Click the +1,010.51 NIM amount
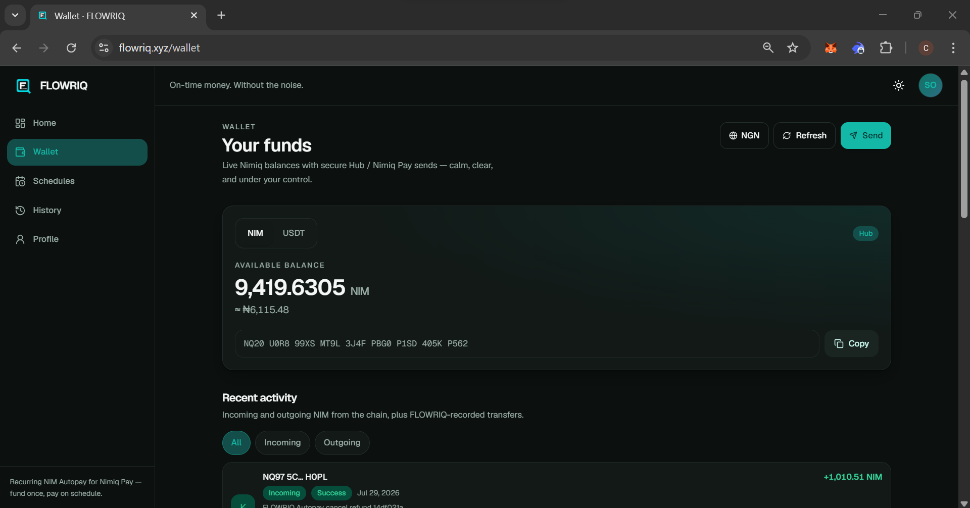 (853, 477)
